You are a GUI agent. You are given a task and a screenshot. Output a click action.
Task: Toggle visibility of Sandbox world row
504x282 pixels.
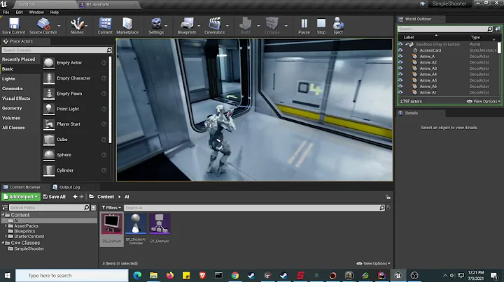pyautogui.click(x=400, y=44)
